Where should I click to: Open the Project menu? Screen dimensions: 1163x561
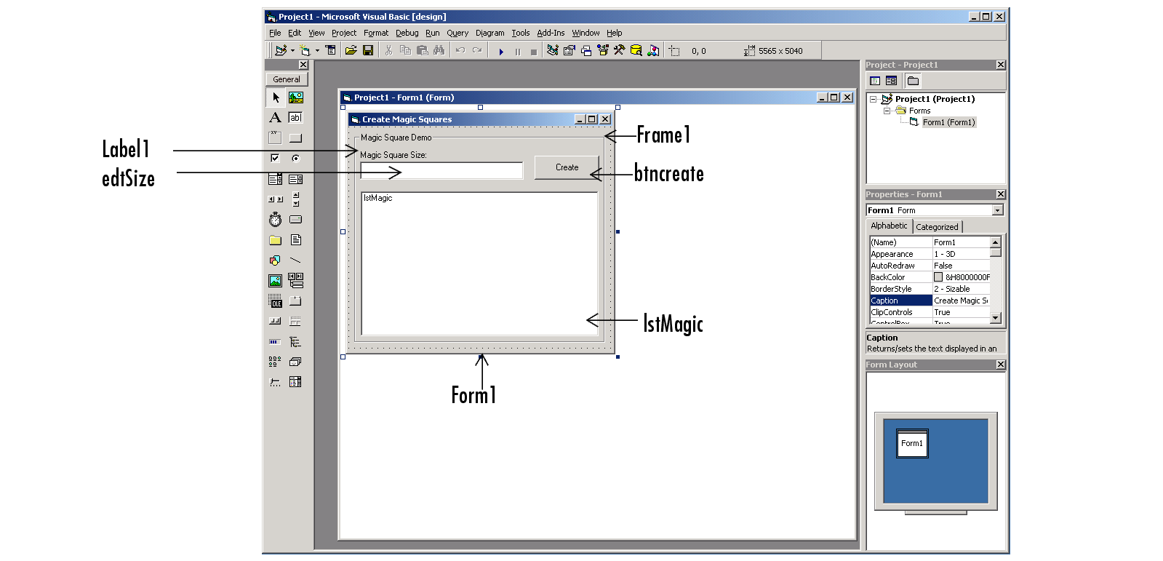coord(344,33)
